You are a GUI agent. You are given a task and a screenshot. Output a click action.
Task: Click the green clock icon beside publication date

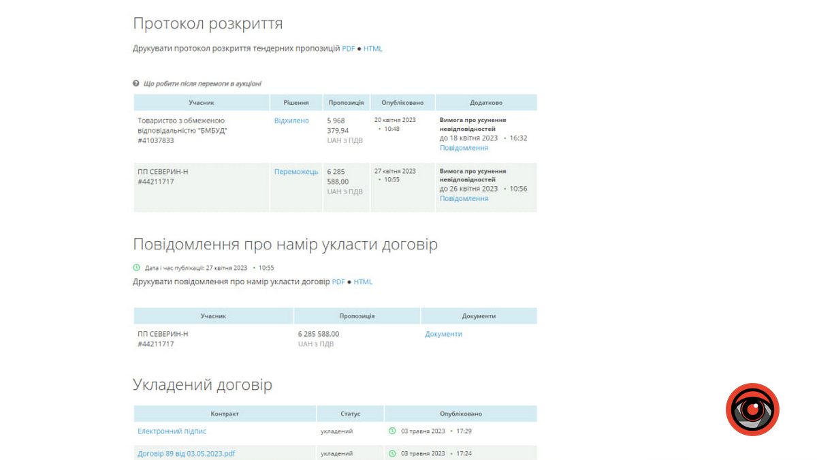pyautogui.click(x=136, y=268)
